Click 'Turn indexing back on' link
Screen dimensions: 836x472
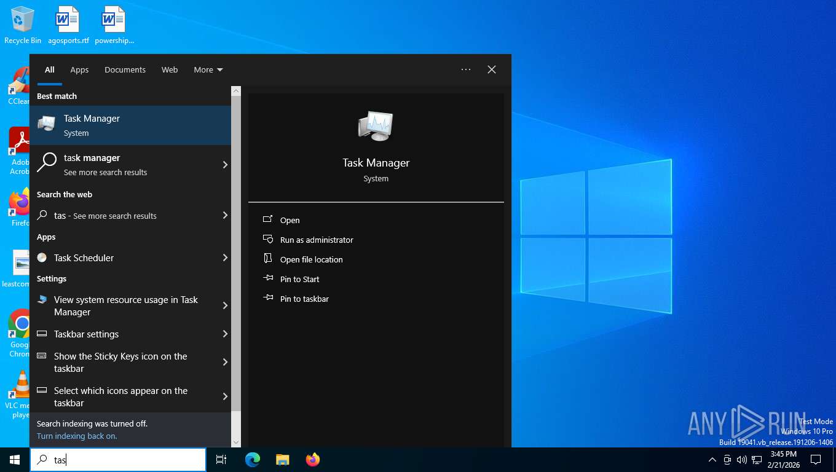point(77,436)
